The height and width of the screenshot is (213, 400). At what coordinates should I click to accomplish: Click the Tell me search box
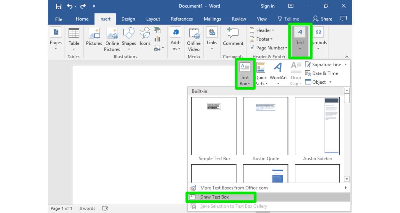coord(289,19)
